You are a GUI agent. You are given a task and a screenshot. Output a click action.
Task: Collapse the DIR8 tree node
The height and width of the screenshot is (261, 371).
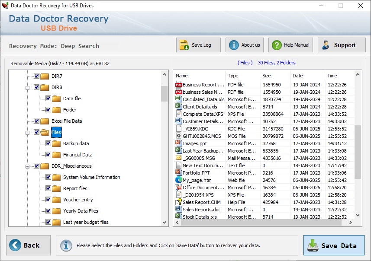[27, 88]
